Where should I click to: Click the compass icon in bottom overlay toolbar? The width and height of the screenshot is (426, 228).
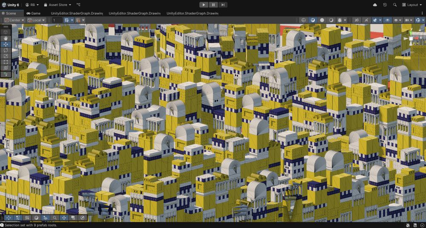[83, 218]
